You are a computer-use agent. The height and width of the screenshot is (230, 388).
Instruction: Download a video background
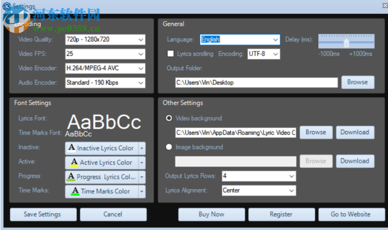(x=355, y=132)
